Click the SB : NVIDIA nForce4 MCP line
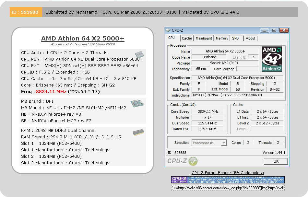The height and width of the screenshot is (197, 308). 56,121
